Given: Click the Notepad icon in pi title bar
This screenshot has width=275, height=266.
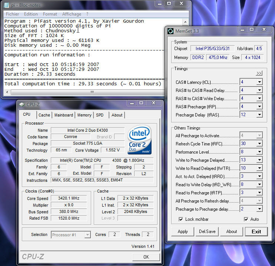Looking at the screenshot, I should [x=6, y=5].
